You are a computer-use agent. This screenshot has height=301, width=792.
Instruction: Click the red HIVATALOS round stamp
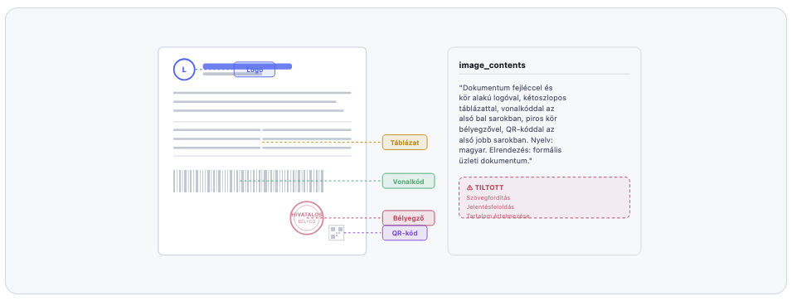307,218
